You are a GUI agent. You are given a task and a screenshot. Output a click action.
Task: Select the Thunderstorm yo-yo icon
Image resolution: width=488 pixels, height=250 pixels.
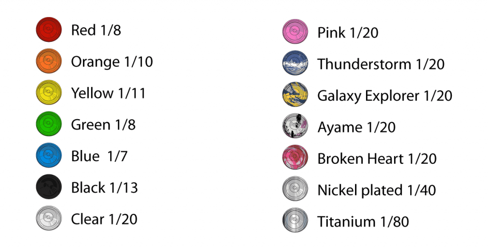[295, 64]
